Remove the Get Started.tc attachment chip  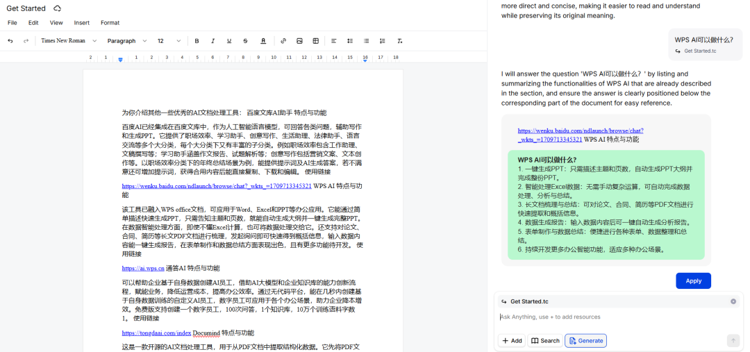tap(733, 301)
